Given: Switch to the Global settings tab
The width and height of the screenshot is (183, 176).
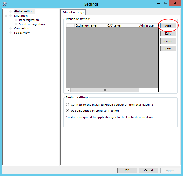Looking at the screenshot, I should coord(73,12).
